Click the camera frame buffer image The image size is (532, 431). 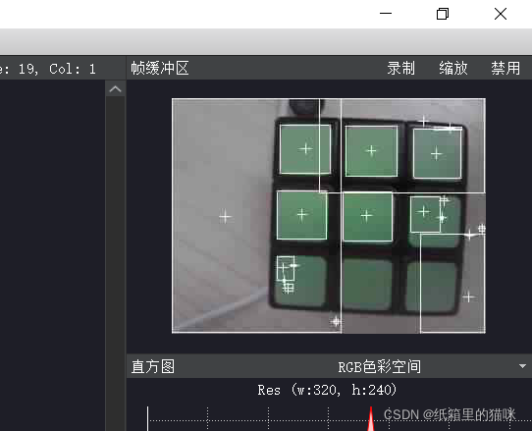pos(329,216)
